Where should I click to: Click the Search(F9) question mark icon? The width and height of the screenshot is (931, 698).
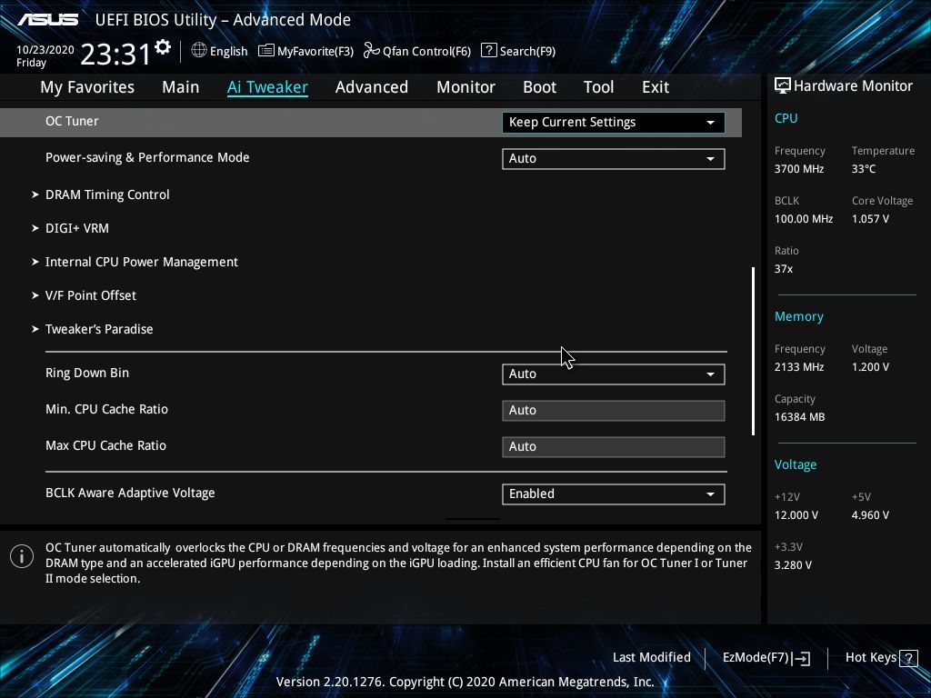coord(488,50)
